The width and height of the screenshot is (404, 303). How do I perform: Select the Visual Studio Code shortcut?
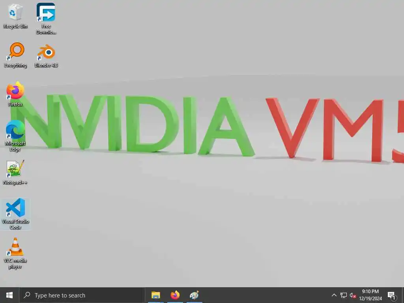[15, 214]
